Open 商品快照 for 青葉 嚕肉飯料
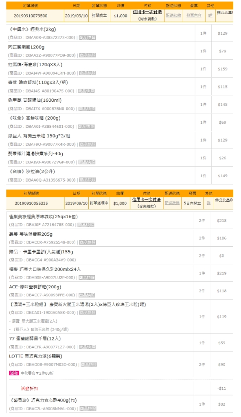The width and height of the screenshot is (241, 417). (86, 91)
